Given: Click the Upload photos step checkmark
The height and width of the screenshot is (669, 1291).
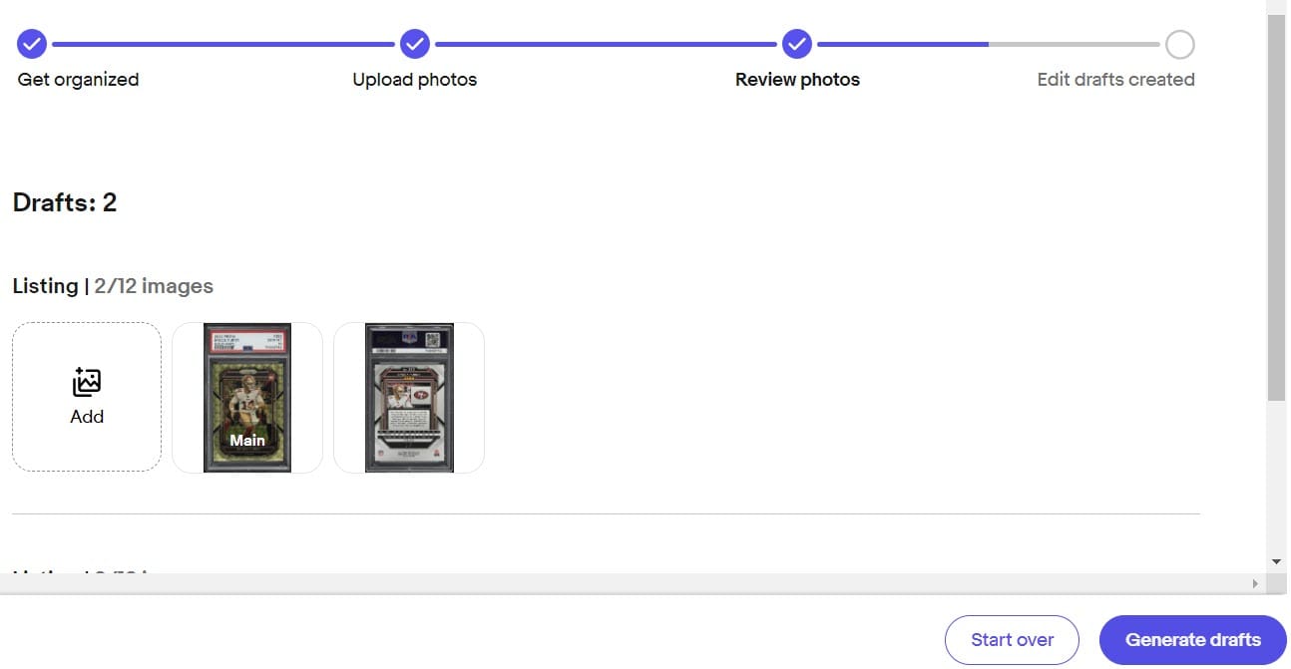Looking at the screenshot, I should [415, 44].
